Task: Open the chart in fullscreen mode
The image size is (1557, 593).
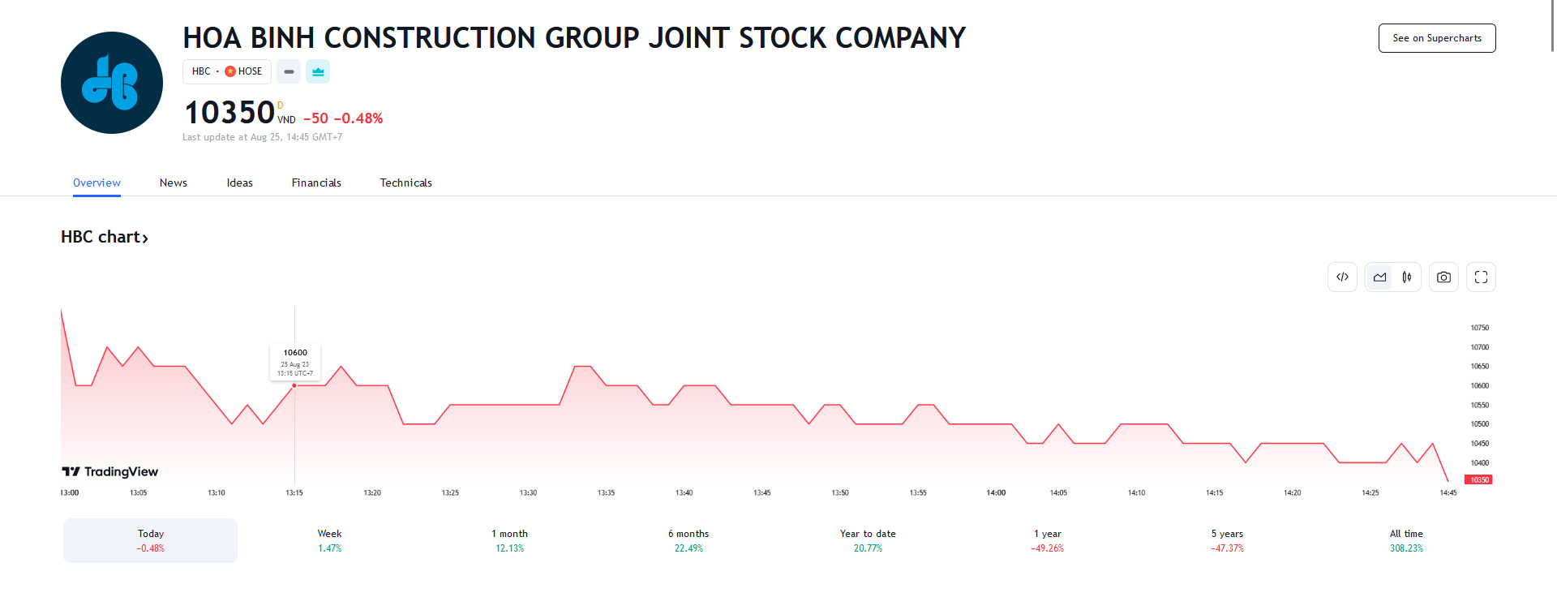Action: click(x=1481, y=277)
